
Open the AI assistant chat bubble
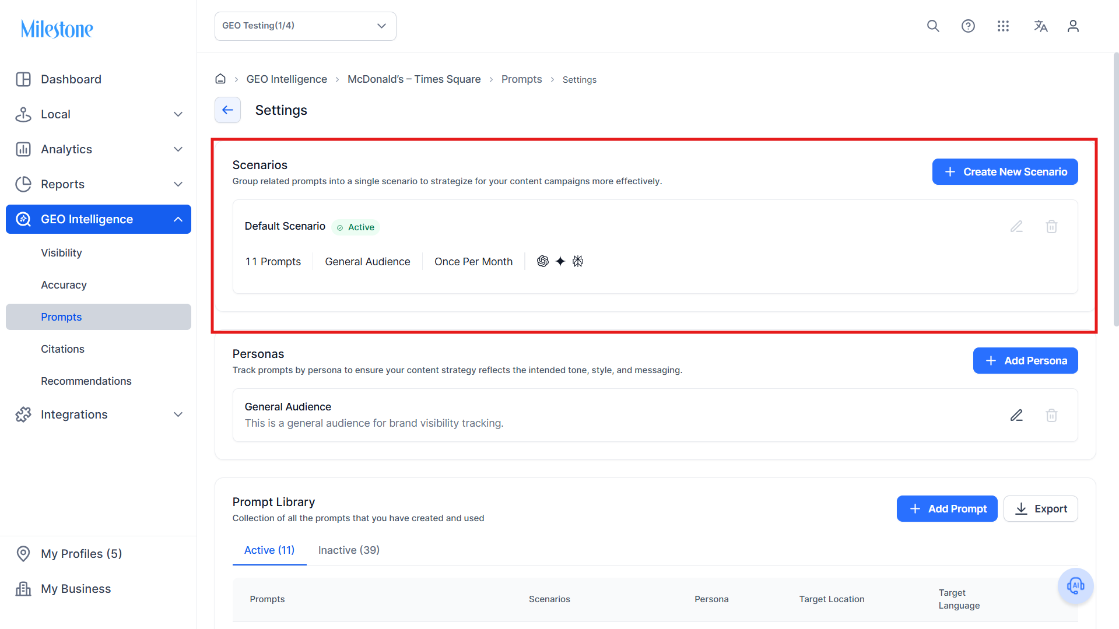point(1075,586)
